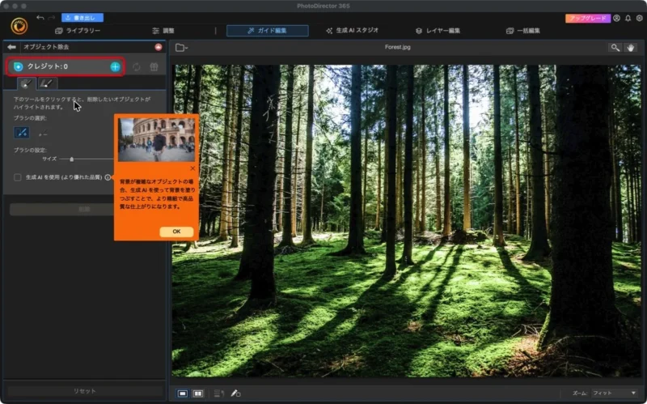Click the credit shield icon
The height and width of the screenshot is (404, 647).
18,66
